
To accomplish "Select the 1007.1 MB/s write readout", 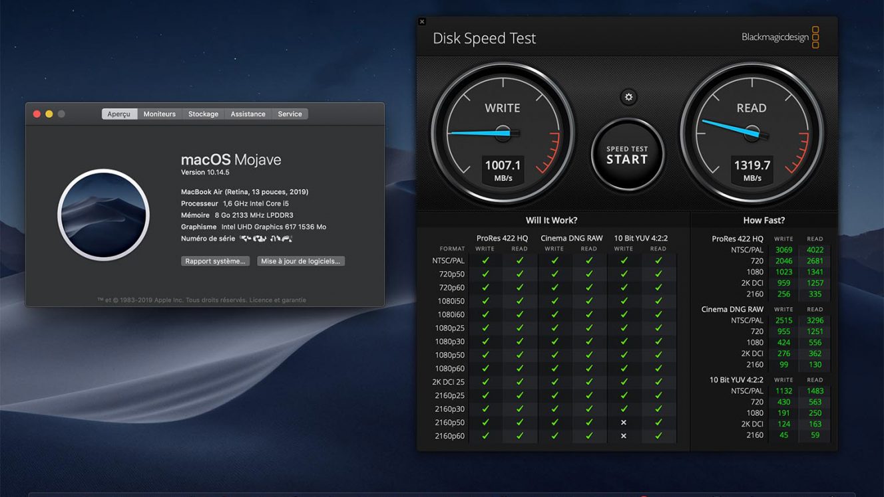I will point(503,171).
